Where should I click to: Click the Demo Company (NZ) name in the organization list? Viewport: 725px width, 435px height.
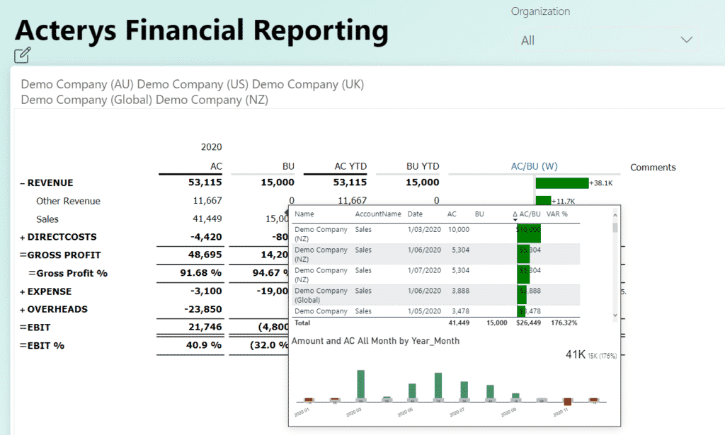(x=212, y=100)
